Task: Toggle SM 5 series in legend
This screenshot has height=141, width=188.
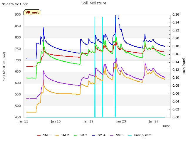Action: coord(117,135)
